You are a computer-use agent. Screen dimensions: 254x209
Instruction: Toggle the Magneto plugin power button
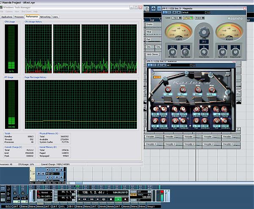tap(164, 13)
